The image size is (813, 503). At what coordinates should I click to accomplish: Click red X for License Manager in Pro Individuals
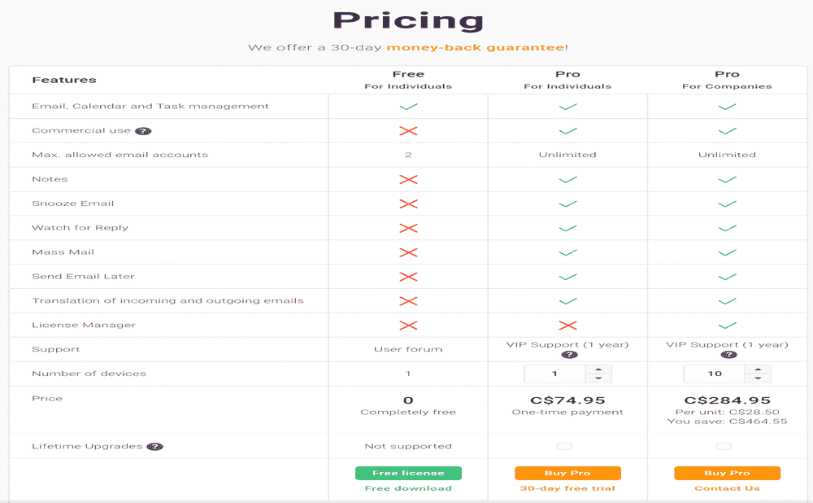point(567,326)
